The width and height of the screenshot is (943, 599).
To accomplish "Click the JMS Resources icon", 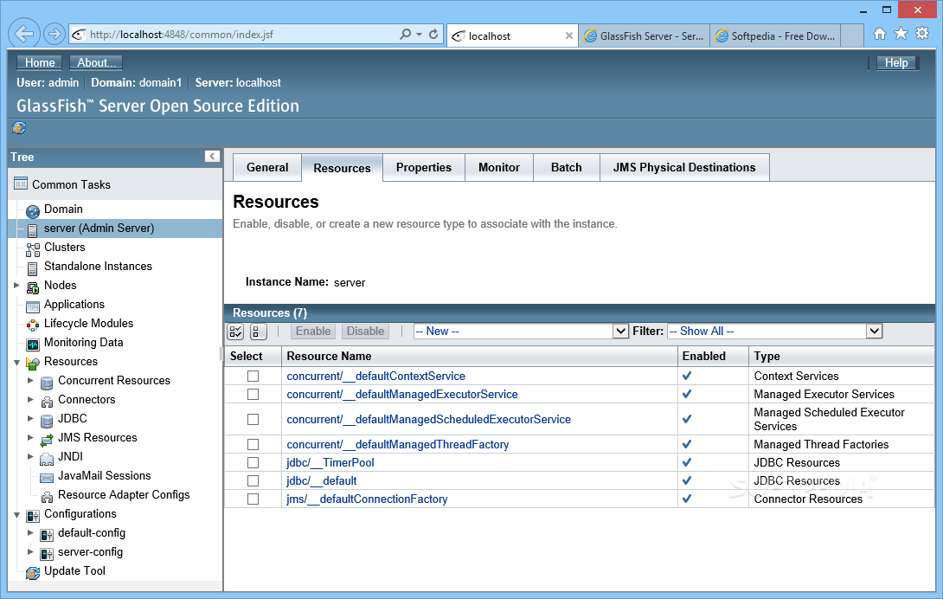I will 47,440.
